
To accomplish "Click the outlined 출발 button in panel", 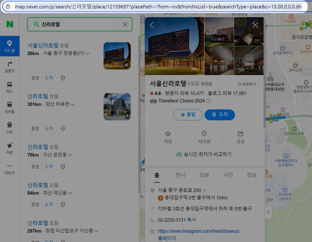I will pyautogui.click(x=188, y=115).
